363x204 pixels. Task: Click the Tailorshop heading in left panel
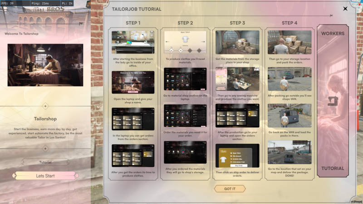[45, 119]
